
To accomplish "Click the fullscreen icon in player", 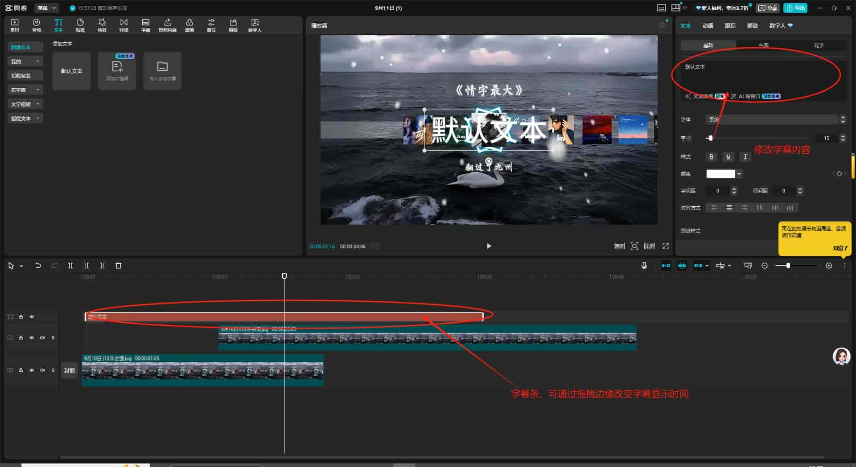I will pos(666,246).
